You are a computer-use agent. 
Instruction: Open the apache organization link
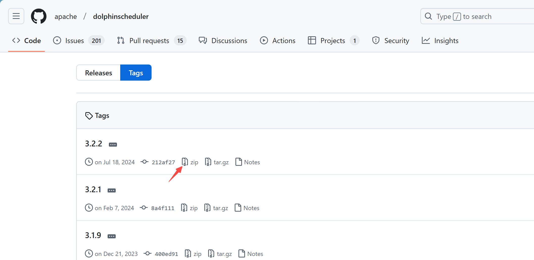point(66,16)
